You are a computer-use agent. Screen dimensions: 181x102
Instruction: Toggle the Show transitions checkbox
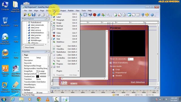click(x=111, y=63)
